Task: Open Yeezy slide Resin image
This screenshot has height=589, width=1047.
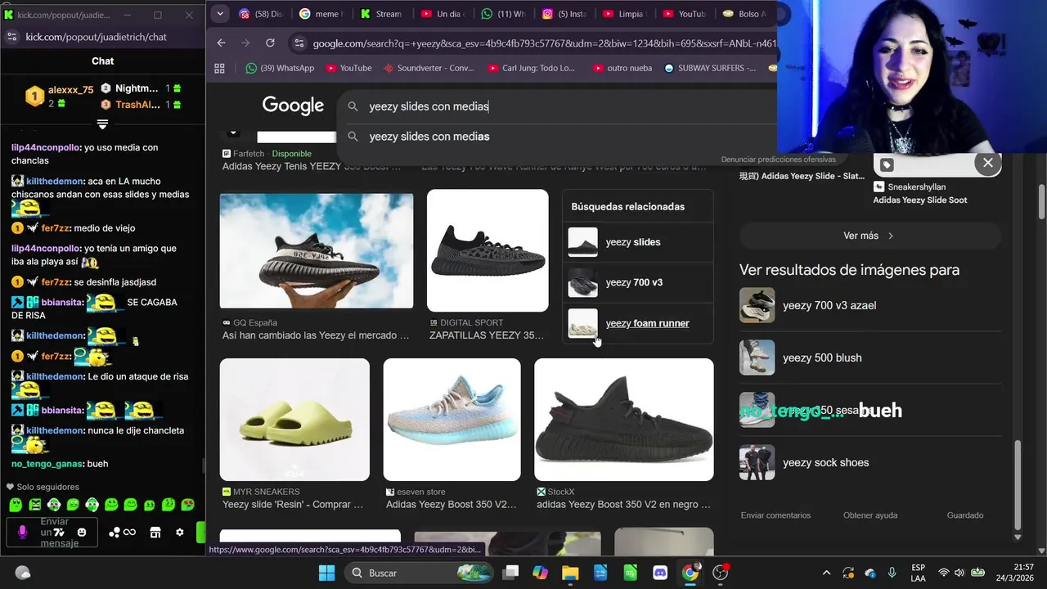Action: pos(294,419)
